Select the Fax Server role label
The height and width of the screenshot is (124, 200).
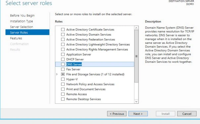coord(73,69)
